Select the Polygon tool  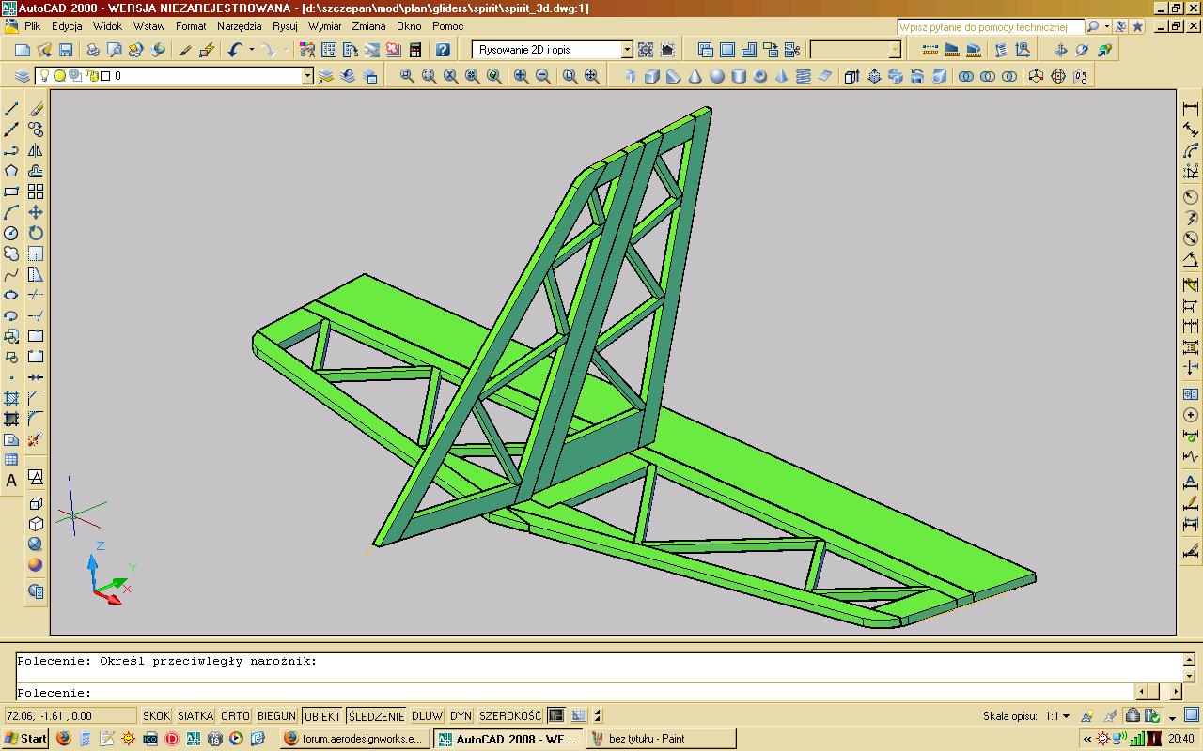coord(11,171)
